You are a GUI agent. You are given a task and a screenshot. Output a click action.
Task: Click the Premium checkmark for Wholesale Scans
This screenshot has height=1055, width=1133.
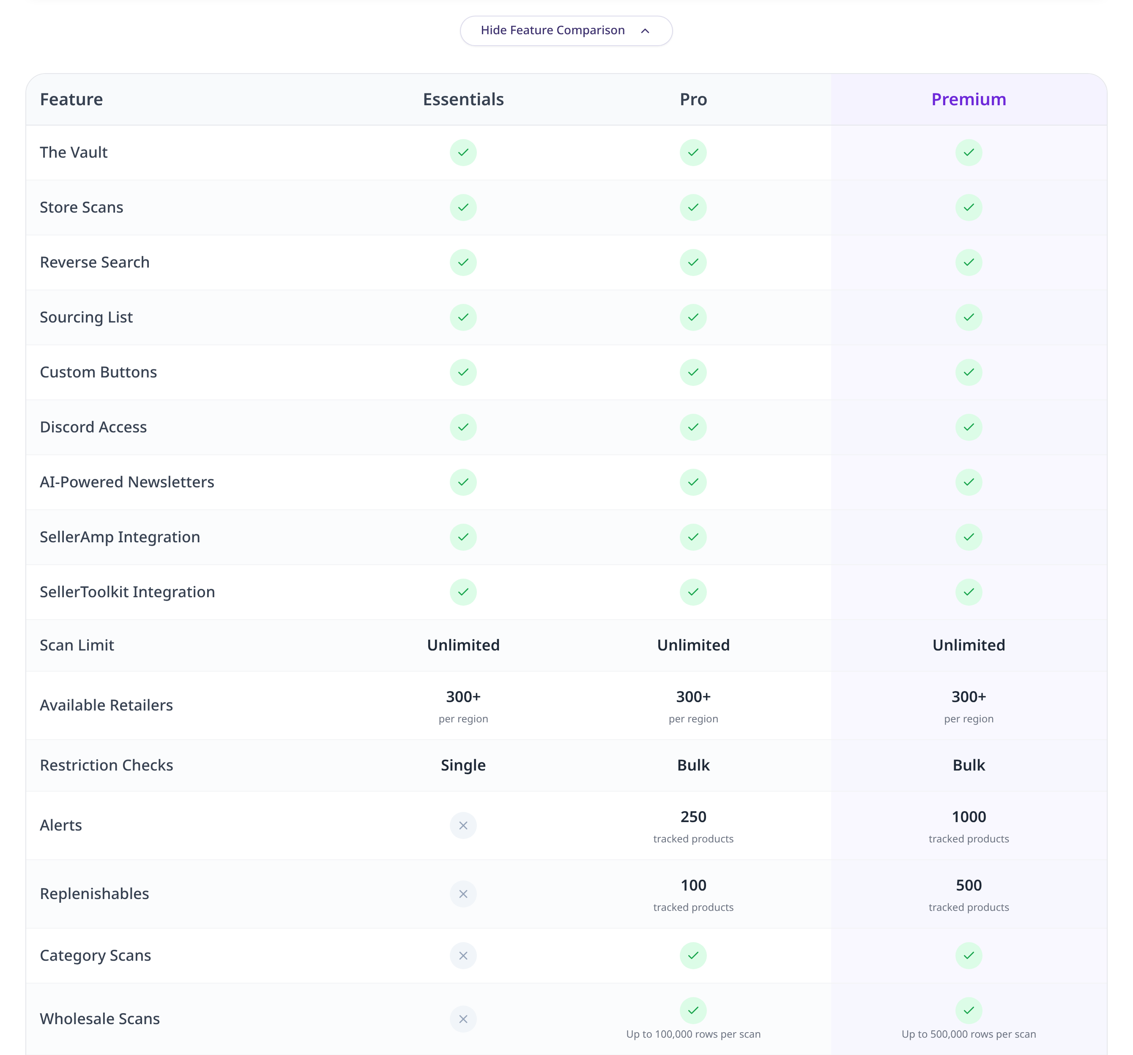tap(969, 1011)
